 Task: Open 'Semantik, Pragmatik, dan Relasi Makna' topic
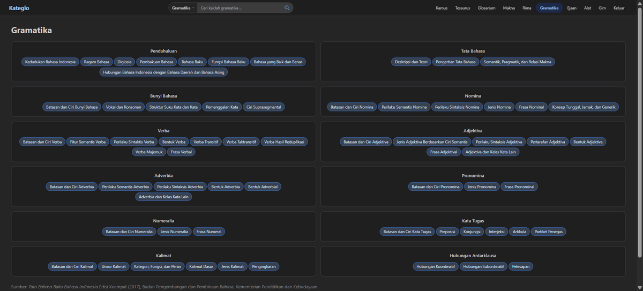coord(518,62)
